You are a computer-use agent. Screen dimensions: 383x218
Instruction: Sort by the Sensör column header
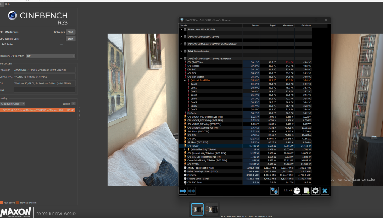pos(211,25)
